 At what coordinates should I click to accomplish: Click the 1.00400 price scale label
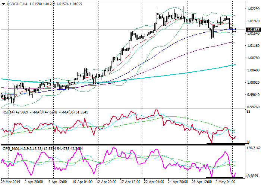252,70
